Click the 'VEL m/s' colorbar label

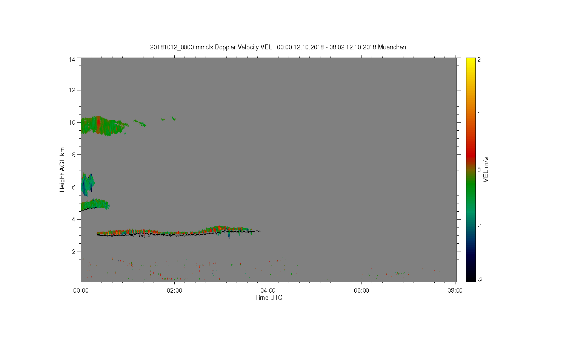(x=486, y=170)
